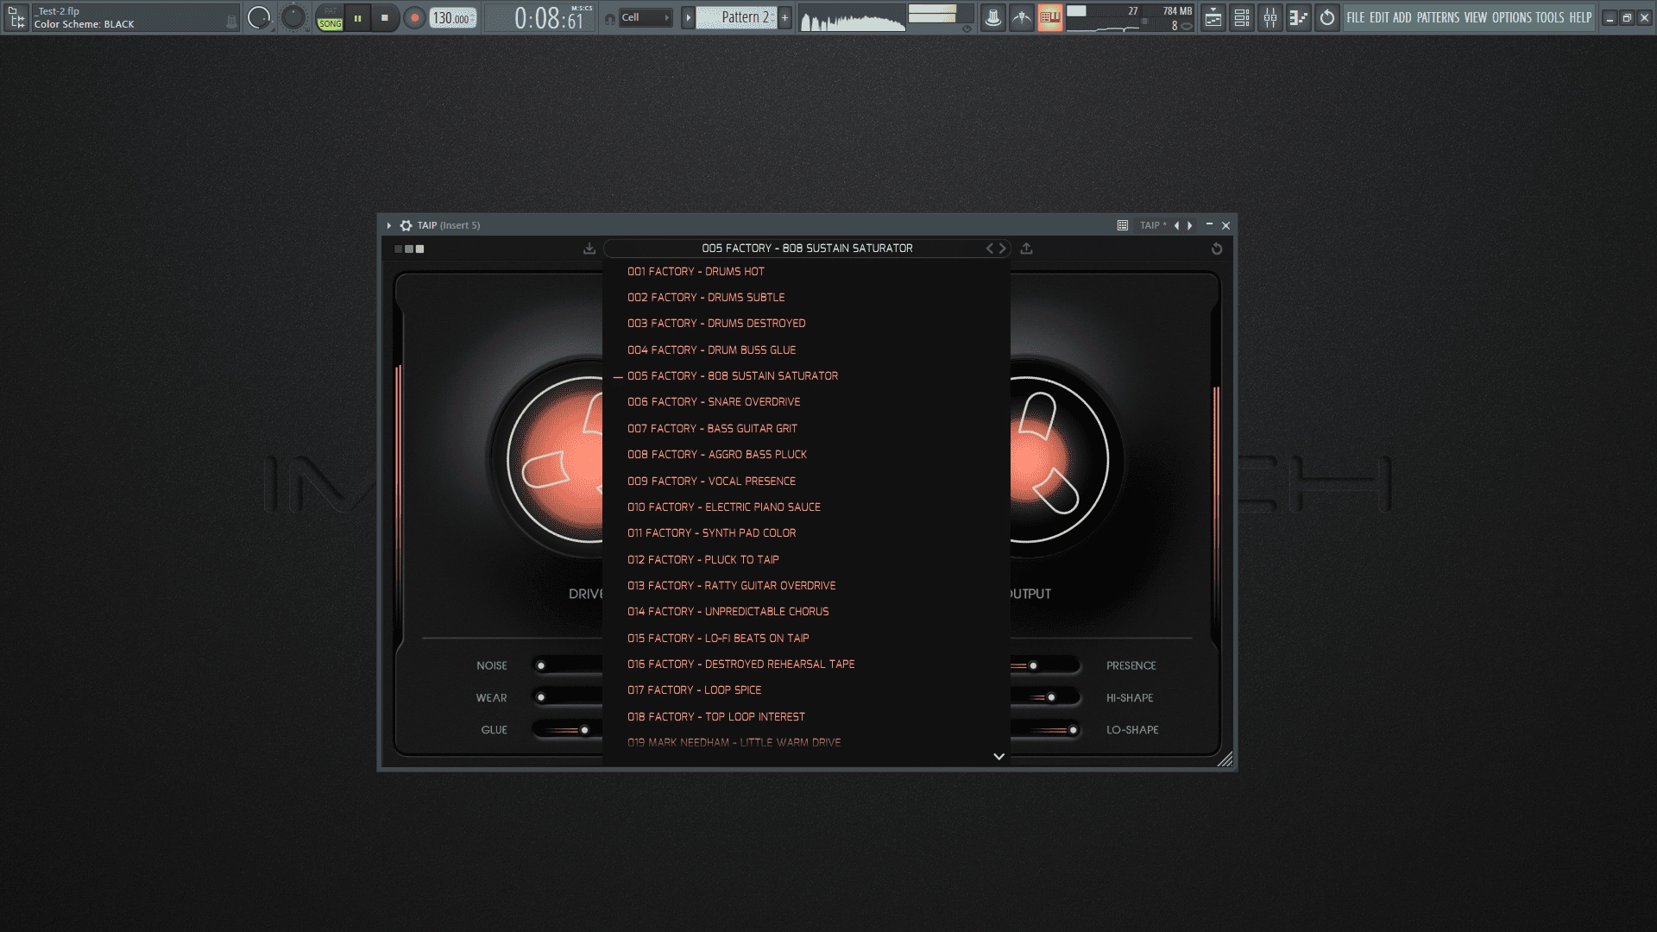Click the PRESENCE slider handle

point(1033,665)
